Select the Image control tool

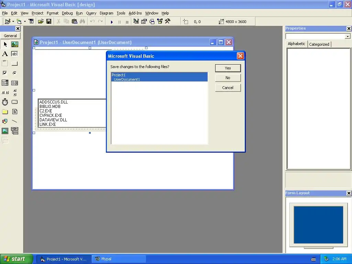coord(5,131)
